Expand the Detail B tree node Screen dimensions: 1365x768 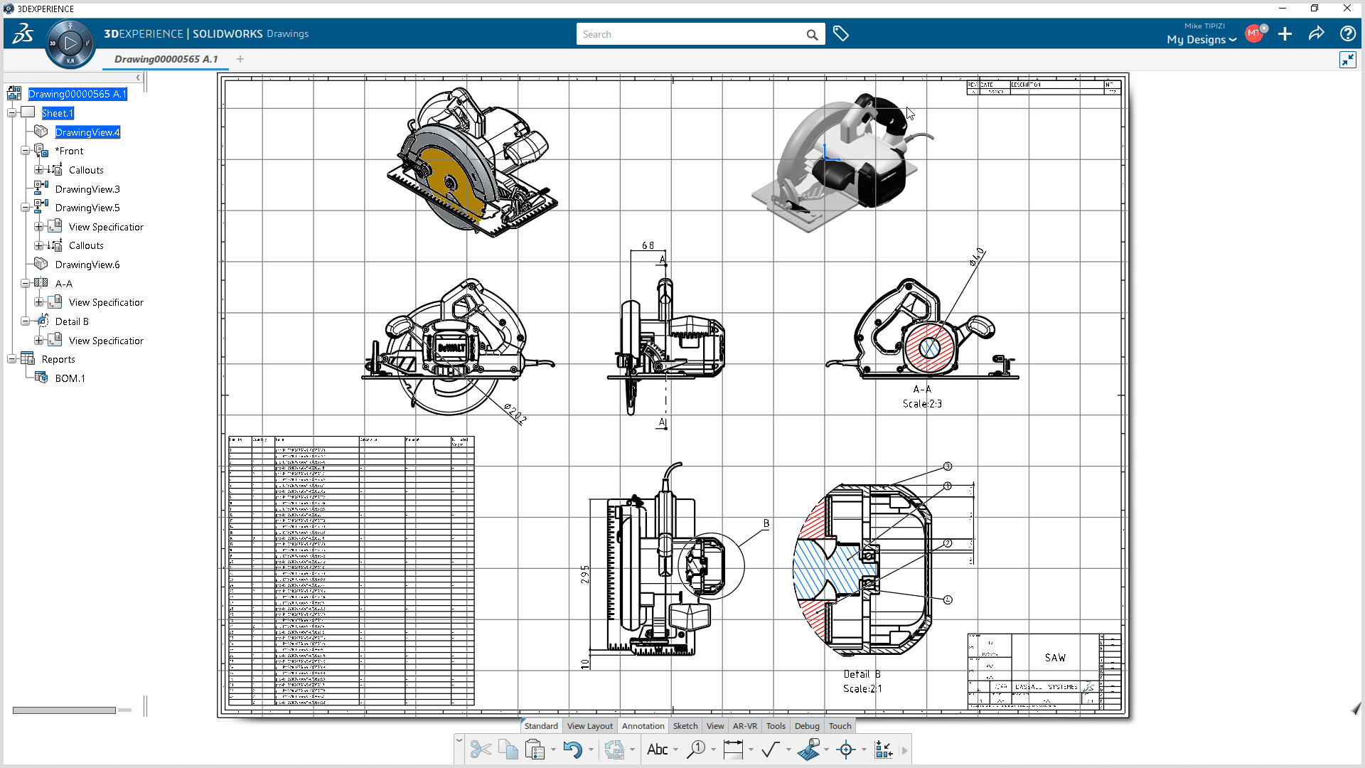[x=26, y=321]
